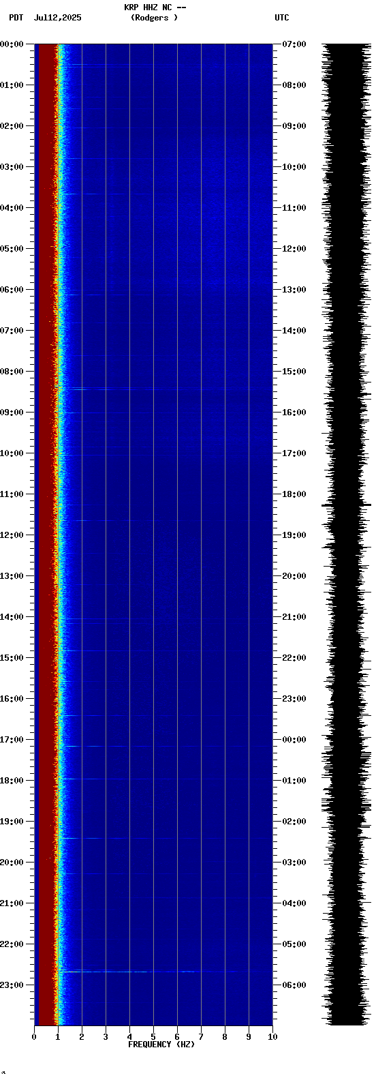
Task: Click the 02:00 PDT time label
Action: click(12, 126)
